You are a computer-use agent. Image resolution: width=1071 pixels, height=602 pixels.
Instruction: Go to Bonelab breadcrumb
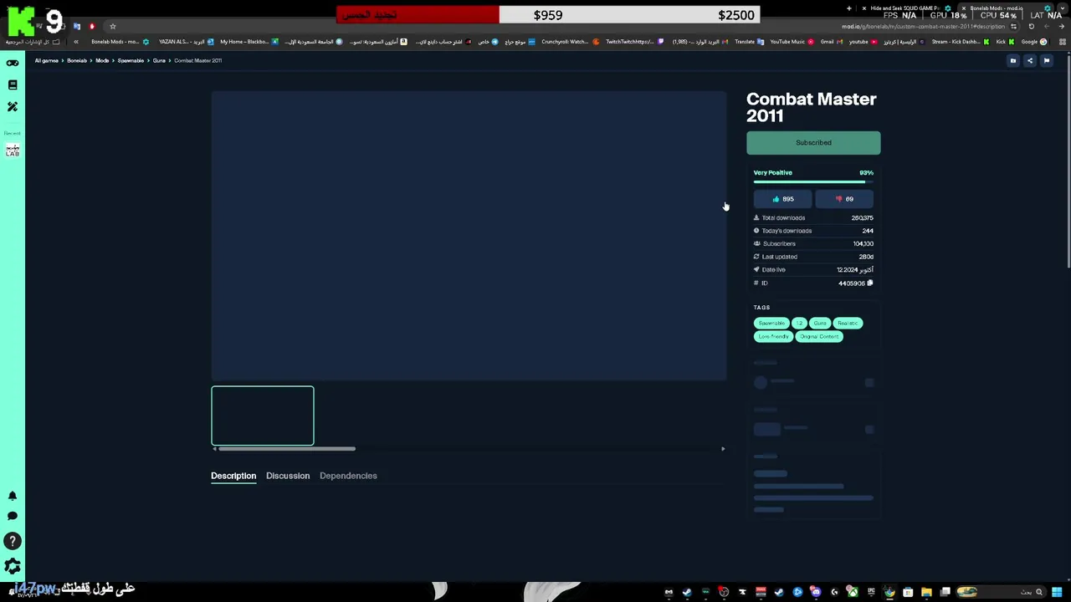(x=77, y=60)
